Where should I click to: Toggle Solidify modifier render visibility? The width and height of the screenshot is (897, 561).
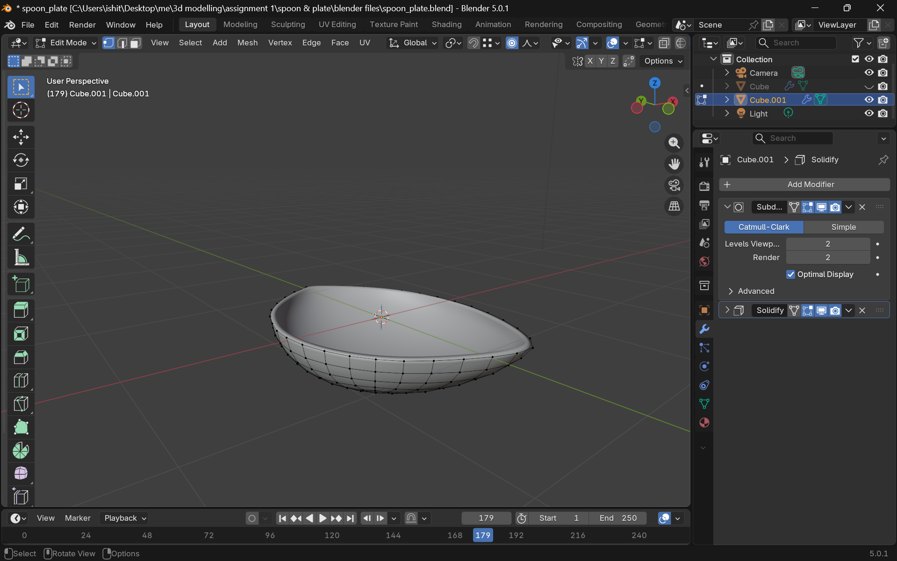click(835, 311)
